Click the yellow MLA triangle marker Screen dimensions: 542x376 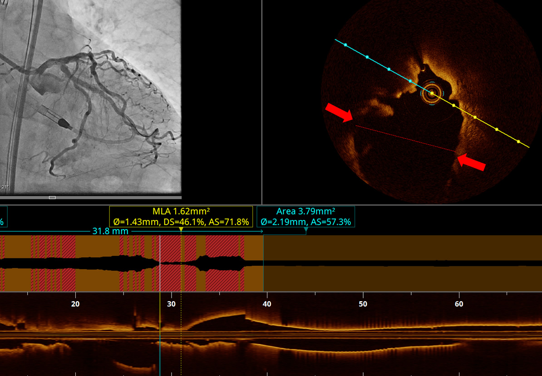coord(181,230)
